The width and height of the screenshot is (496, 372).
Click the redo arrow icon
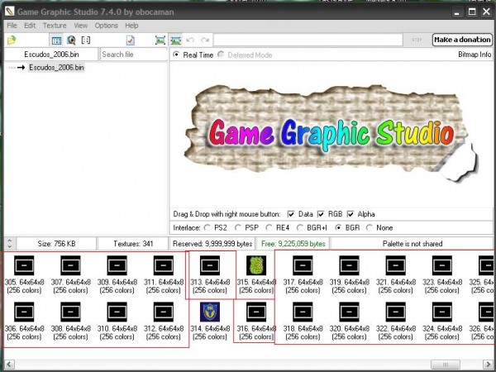coord(205,40)
